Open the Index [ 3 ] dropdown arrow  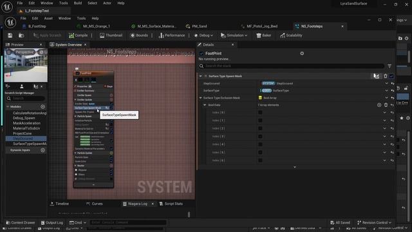tap(385, 137)
